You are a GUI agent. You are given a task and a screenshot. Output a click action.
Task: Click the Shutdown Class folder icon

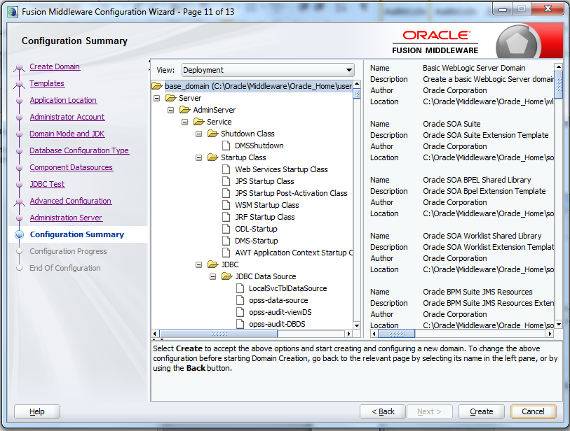click(x=211, y=134)
